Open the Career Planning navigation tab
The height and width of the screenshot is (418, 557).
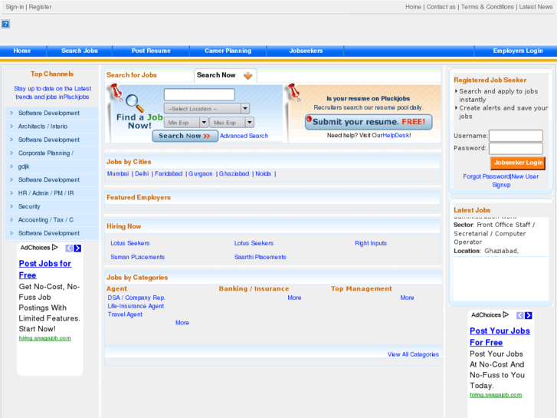pos(228,51)
